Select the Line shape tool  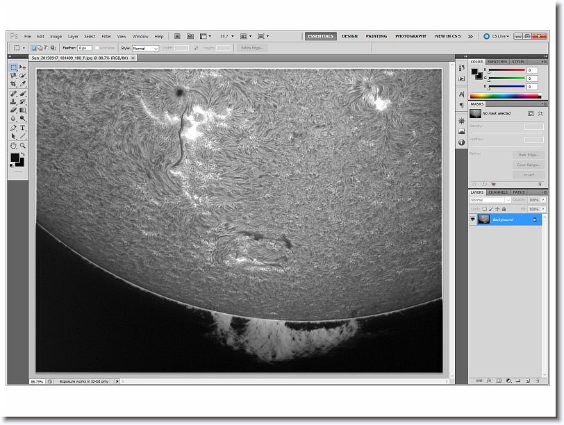click(x=23, y=136)
